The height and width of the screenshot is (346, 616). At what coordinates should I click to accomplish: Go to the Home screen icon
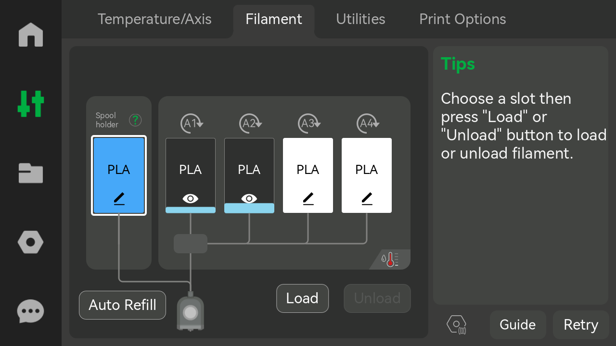pyautogui.click(x=31, y=35)
